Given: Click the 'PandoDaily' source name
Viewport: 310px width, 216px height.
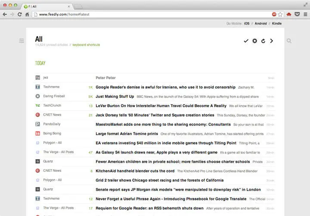Looking at the screenshot, I should click(52, 124).
